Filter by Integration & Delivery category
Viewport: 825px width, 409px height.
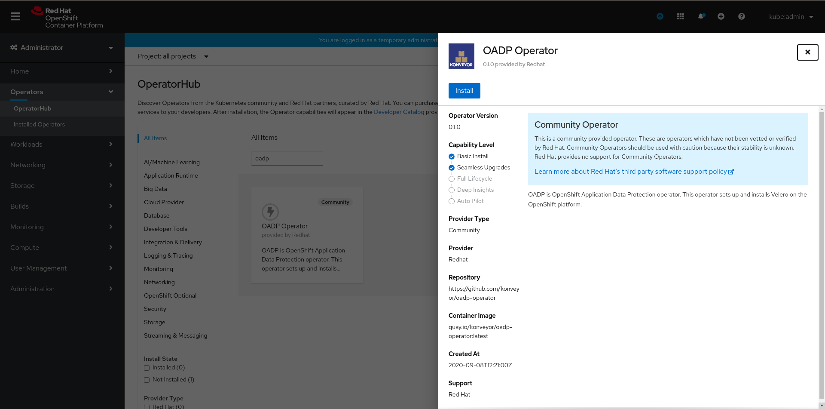click(x=173, y=242)
